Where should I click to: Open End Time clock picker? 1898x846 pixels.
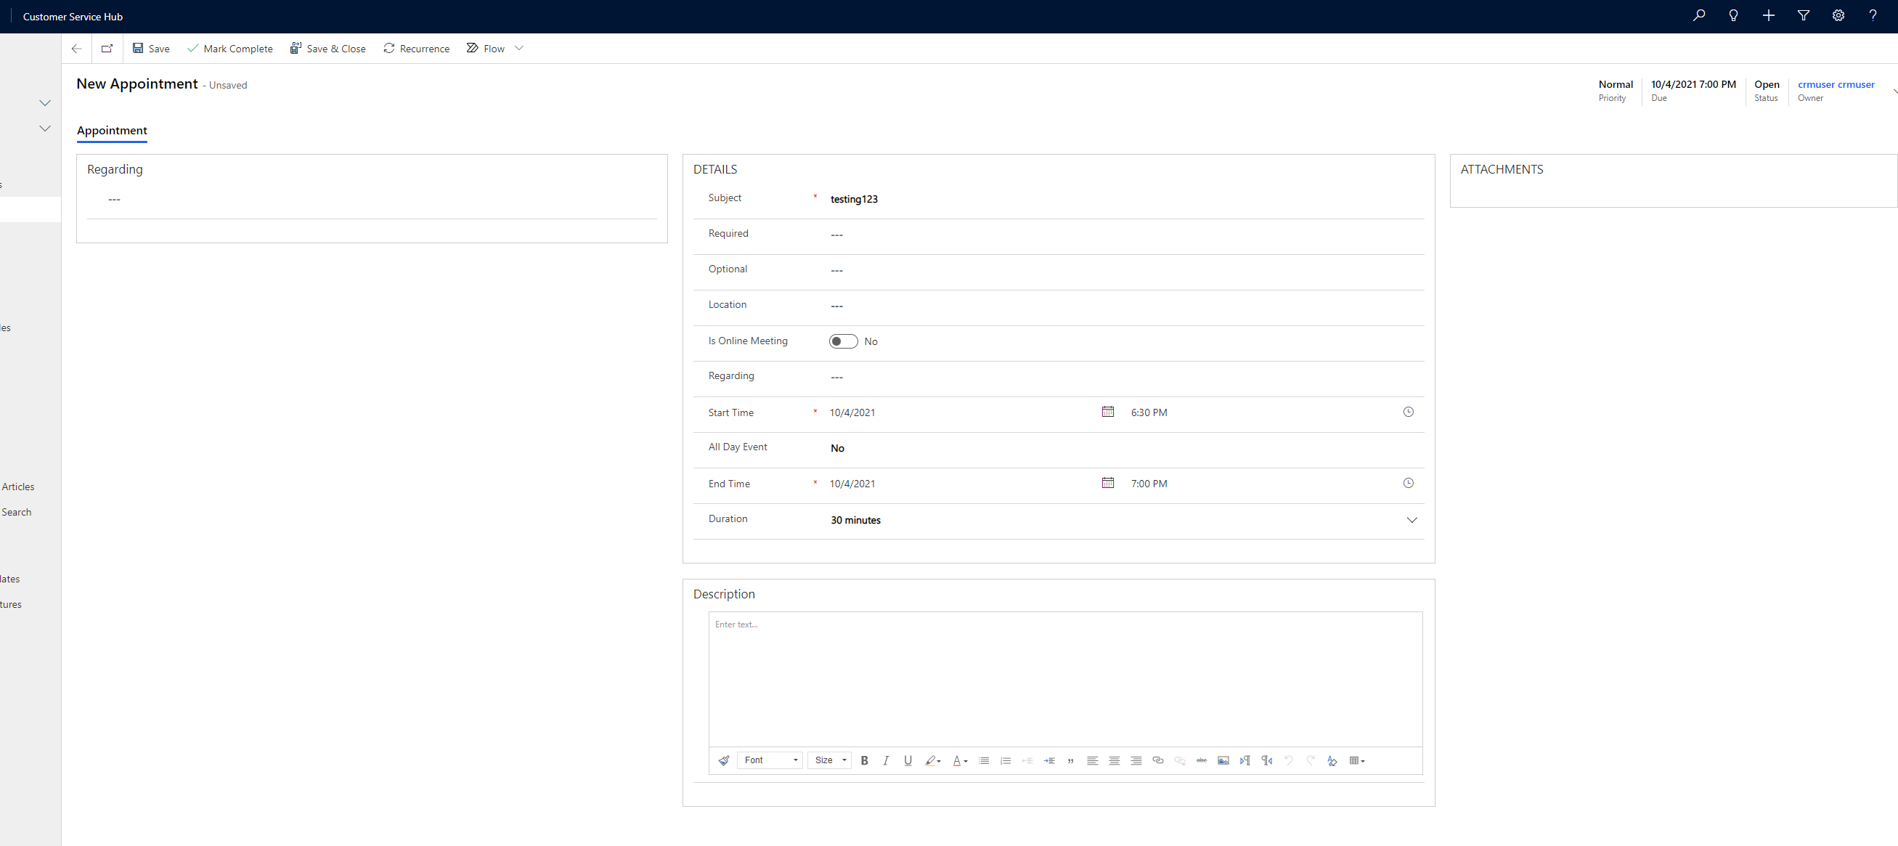pos(1408,483)
